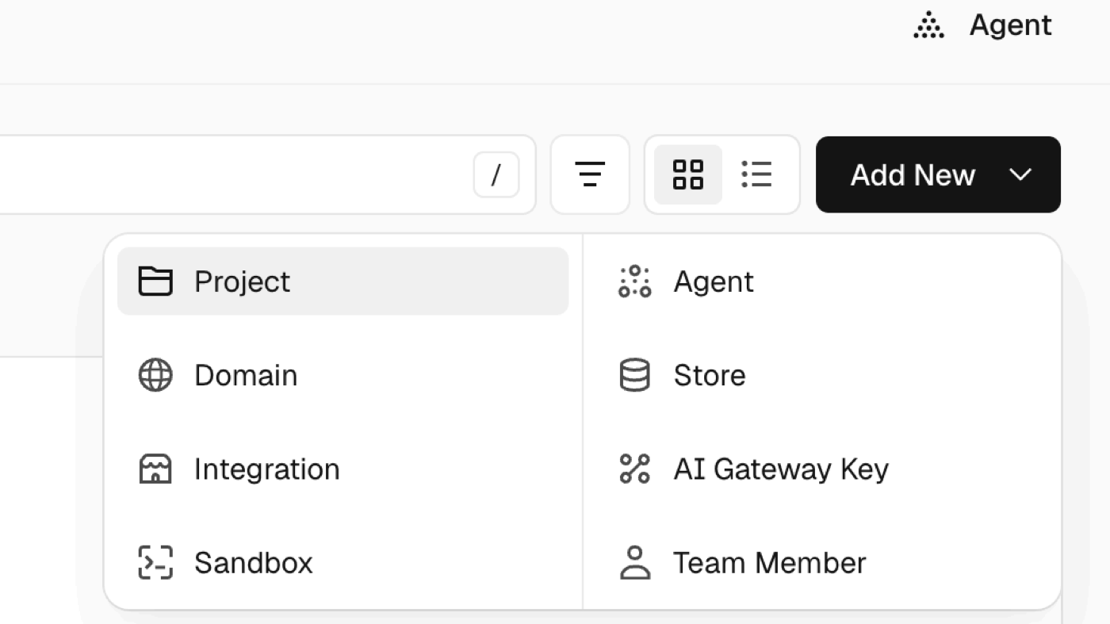Open the filter options icon
Screen dimensions: 1110x624
[590, 174]
